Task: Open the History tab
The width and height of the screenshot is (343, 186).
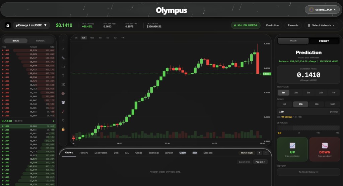Action: click(83, 153)
